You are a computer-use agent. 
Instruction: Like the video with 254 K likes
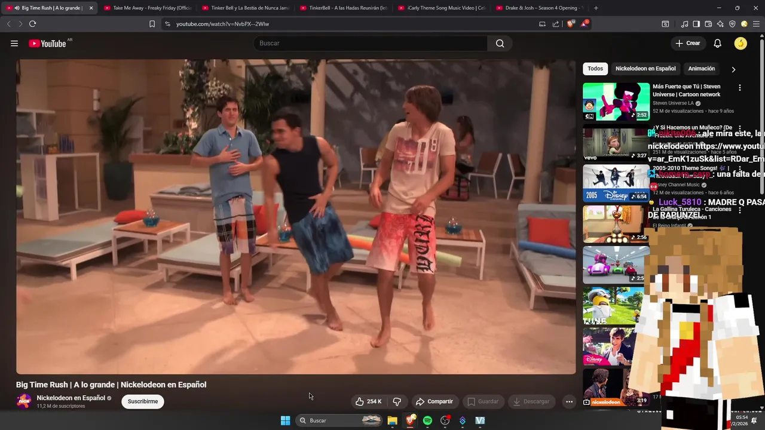point(369,401)
